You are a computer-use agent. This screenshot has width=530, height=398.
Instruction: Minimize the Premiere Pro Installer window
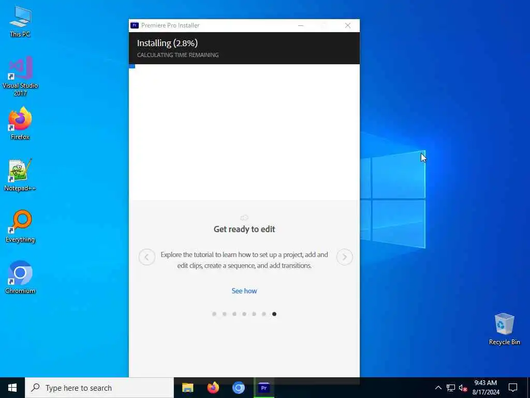coord(301,25)
